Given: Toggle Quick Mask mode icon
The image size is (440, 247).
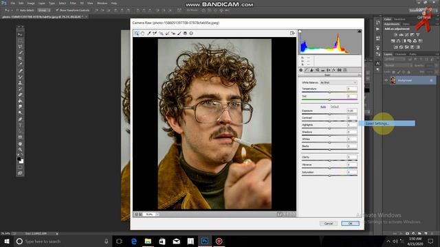Looking at the screenshot, I should 20,167.
